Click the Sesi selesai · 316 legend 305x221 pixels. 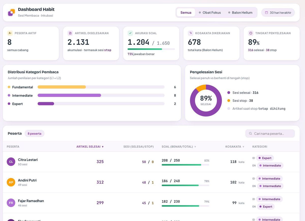coord(245,93)
